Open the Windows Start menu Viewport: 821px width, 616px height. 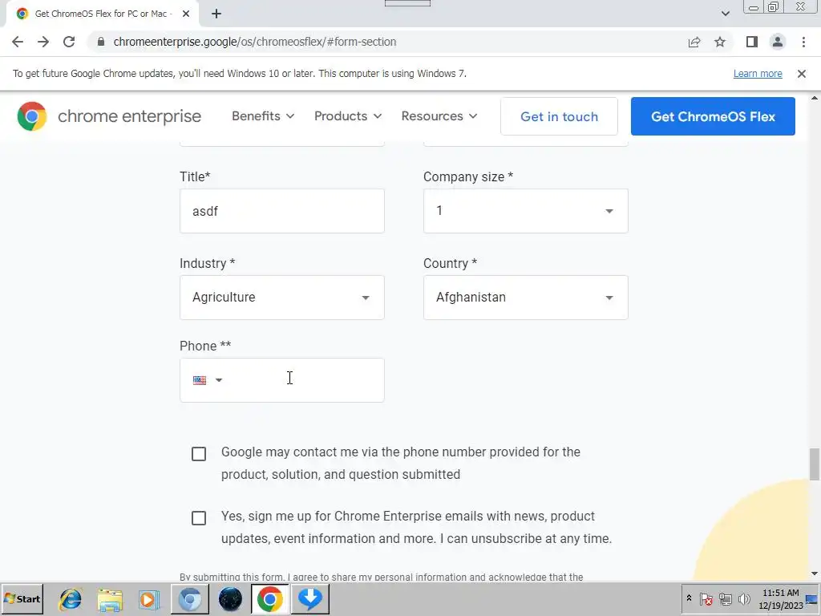[22, 598]
